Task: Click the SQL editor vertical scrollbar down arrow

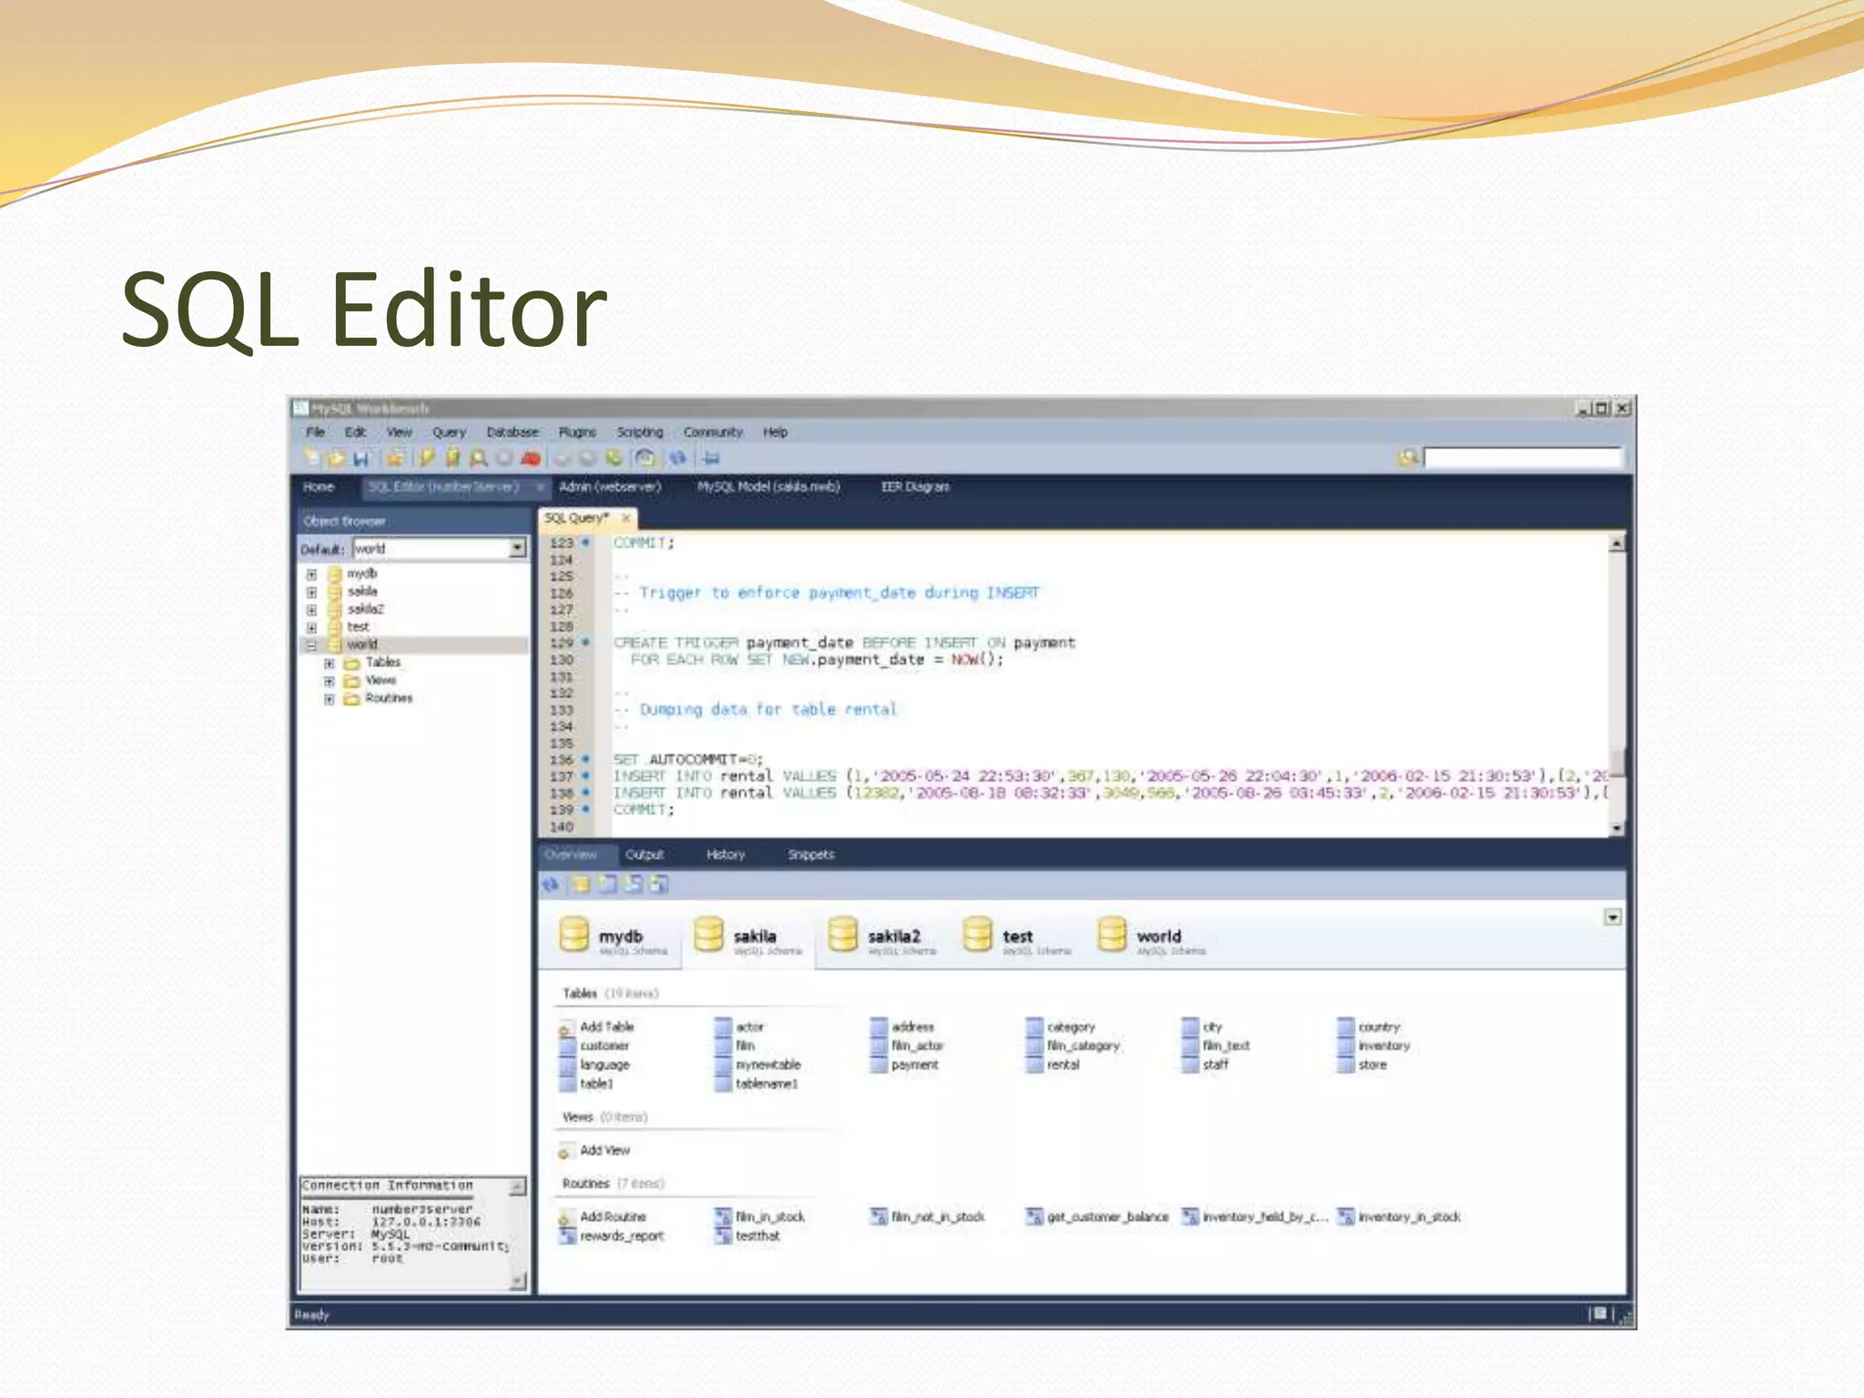Action: 1616,827
